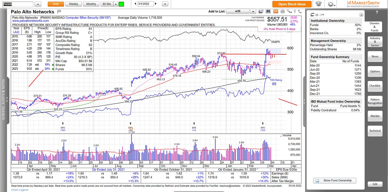The image size is (388, 192).
Task: Open the Market tab
Action: pos(375,116)
